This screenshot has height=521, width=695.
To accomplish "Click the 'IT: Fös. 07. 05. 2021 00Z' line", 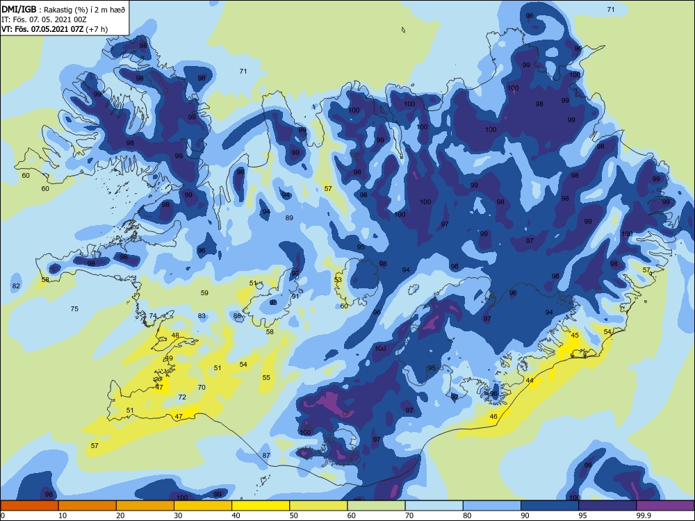I will click(42, 19).
